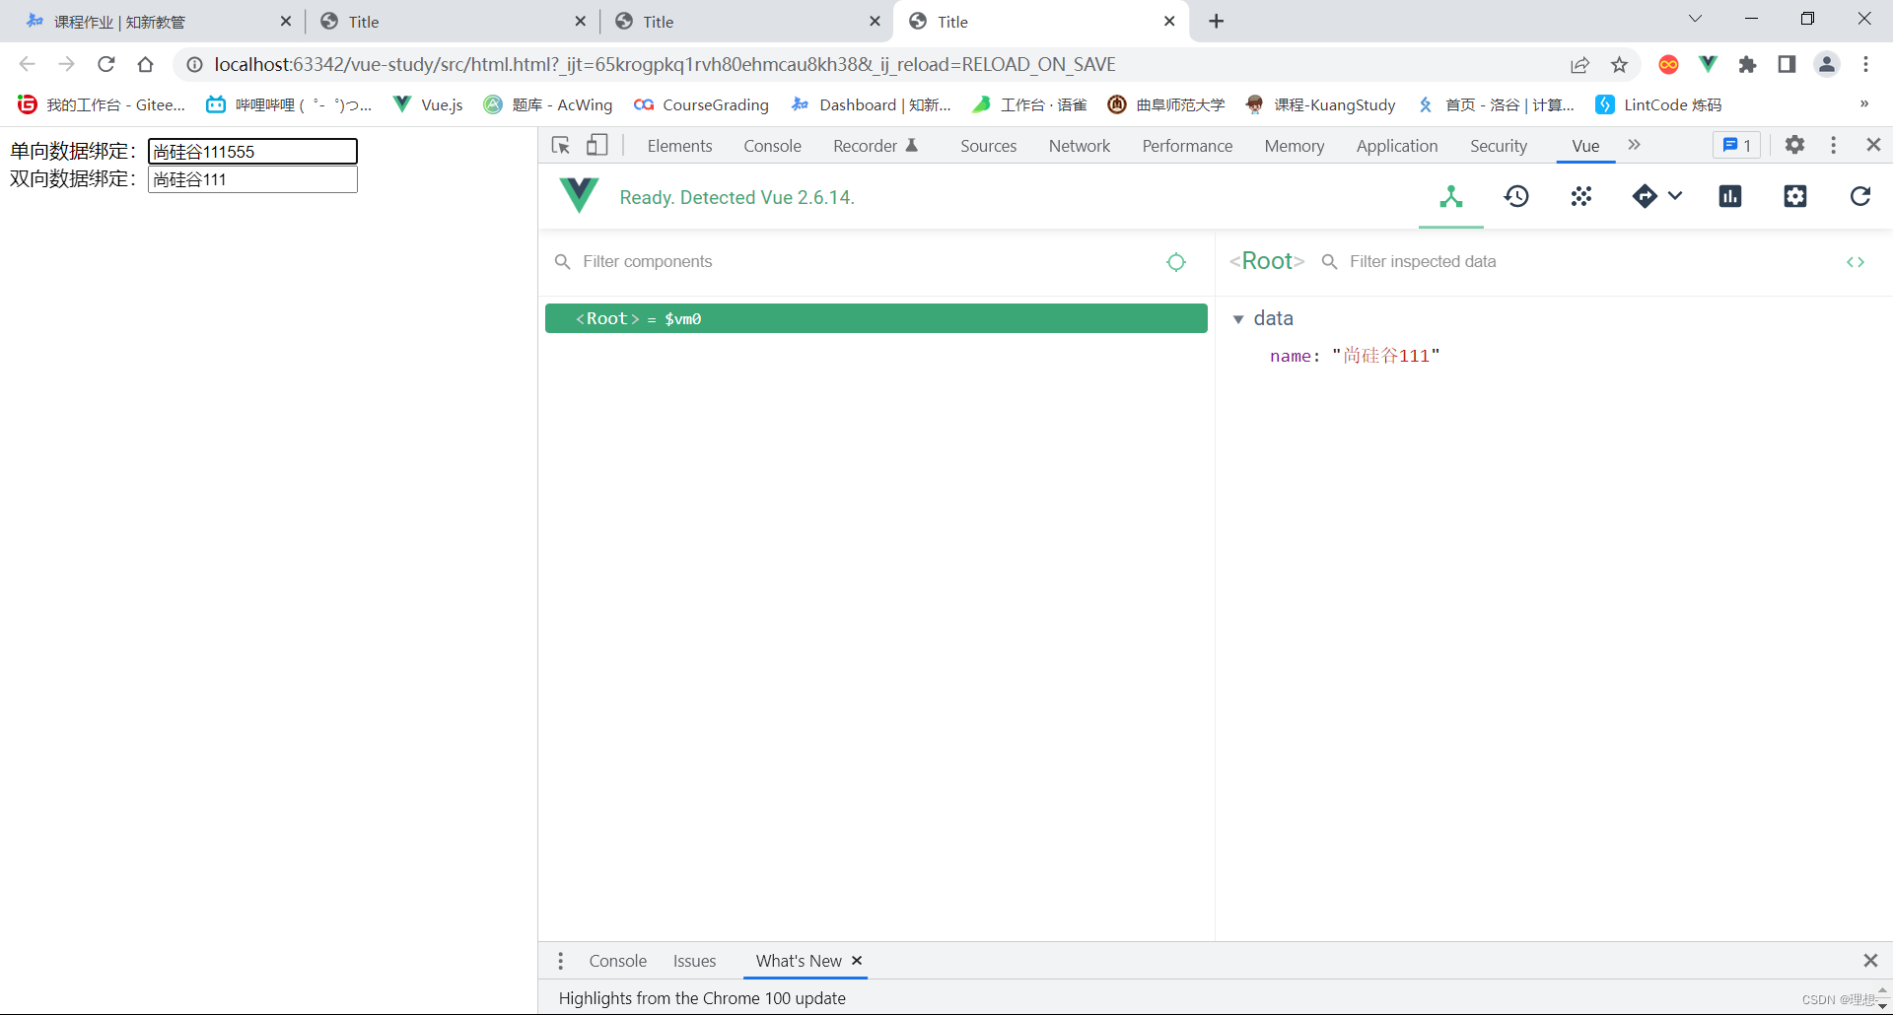Image resolution: width=1893 pixels, height=1015 pixels.
Task: Go forward with browser forward arrow
Action: tap(66, 64)
